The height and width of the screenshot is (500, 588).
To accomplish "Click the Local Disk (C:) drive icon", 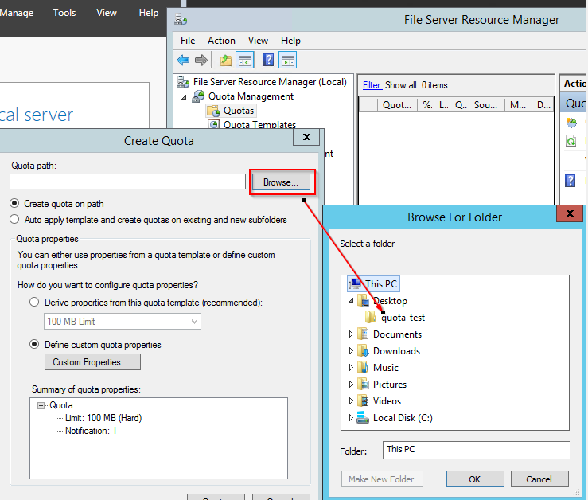I will [x=363, y=417].
